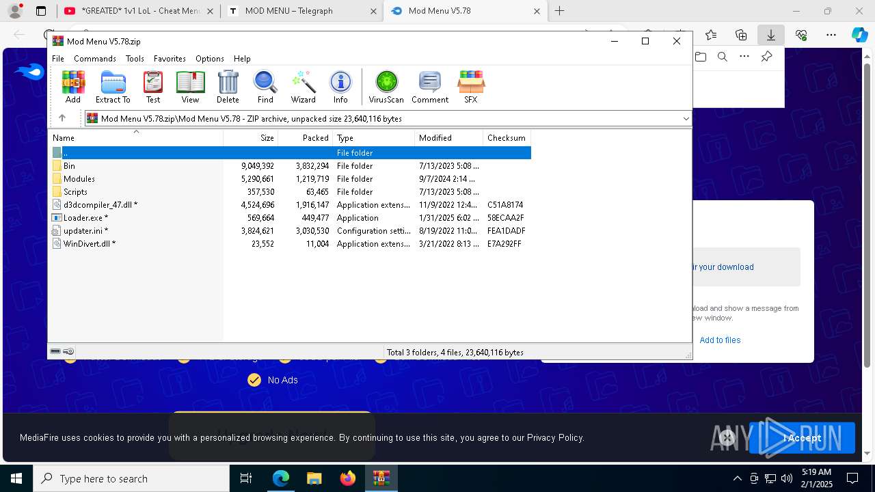Open the Options menu
Image resolution: width=875 pixels, height=492 pixels.
210,59
